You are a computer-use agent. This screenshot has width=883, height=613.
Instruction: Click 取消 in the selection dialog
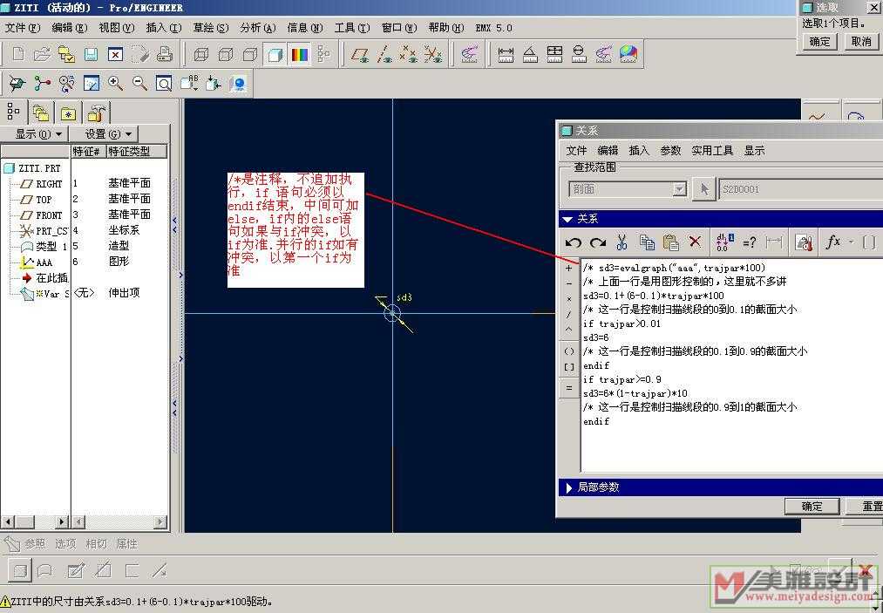861,42
